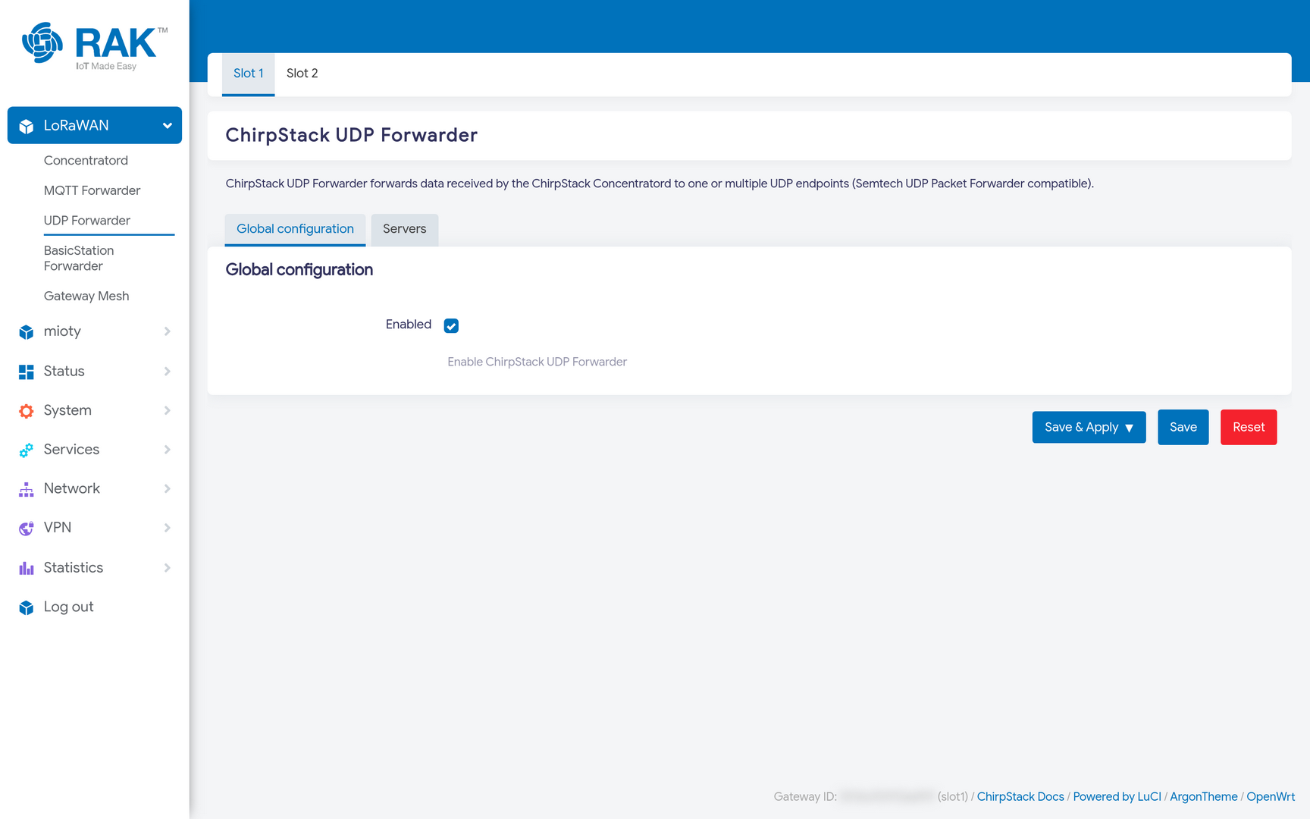This screenshot has height=819, width=1310.
Task: Open the ChirpStack Docs link
Action: point(1020,796)
